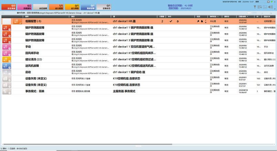The width and height of the screenshot is (277, 151).
Task: Click grey icon of 启动 event row
Action: (x=7, y=72)
